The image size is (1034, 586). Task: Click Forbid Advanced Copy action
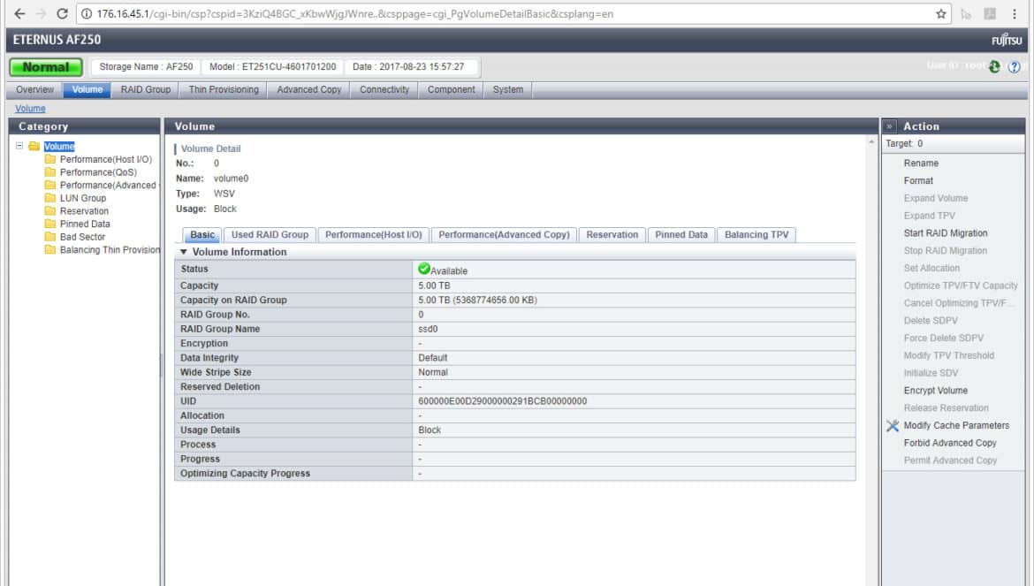tap(950, 443)
